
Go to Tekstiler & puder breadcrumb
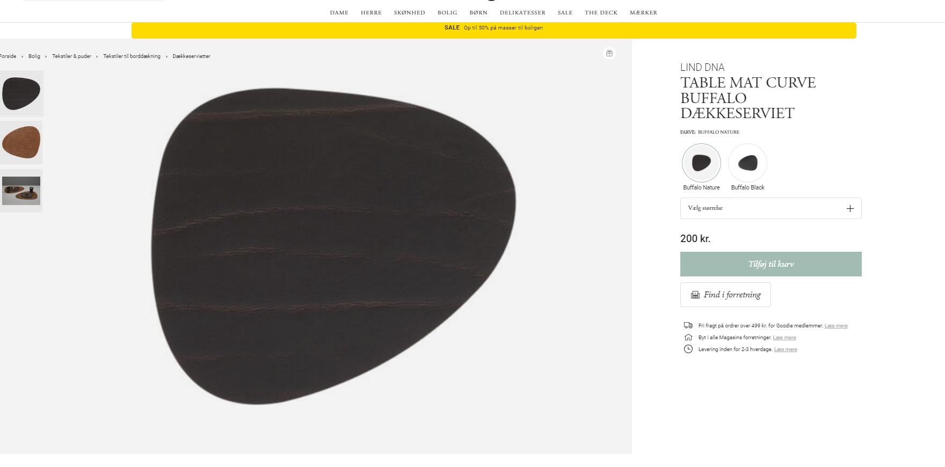point(71,56)
